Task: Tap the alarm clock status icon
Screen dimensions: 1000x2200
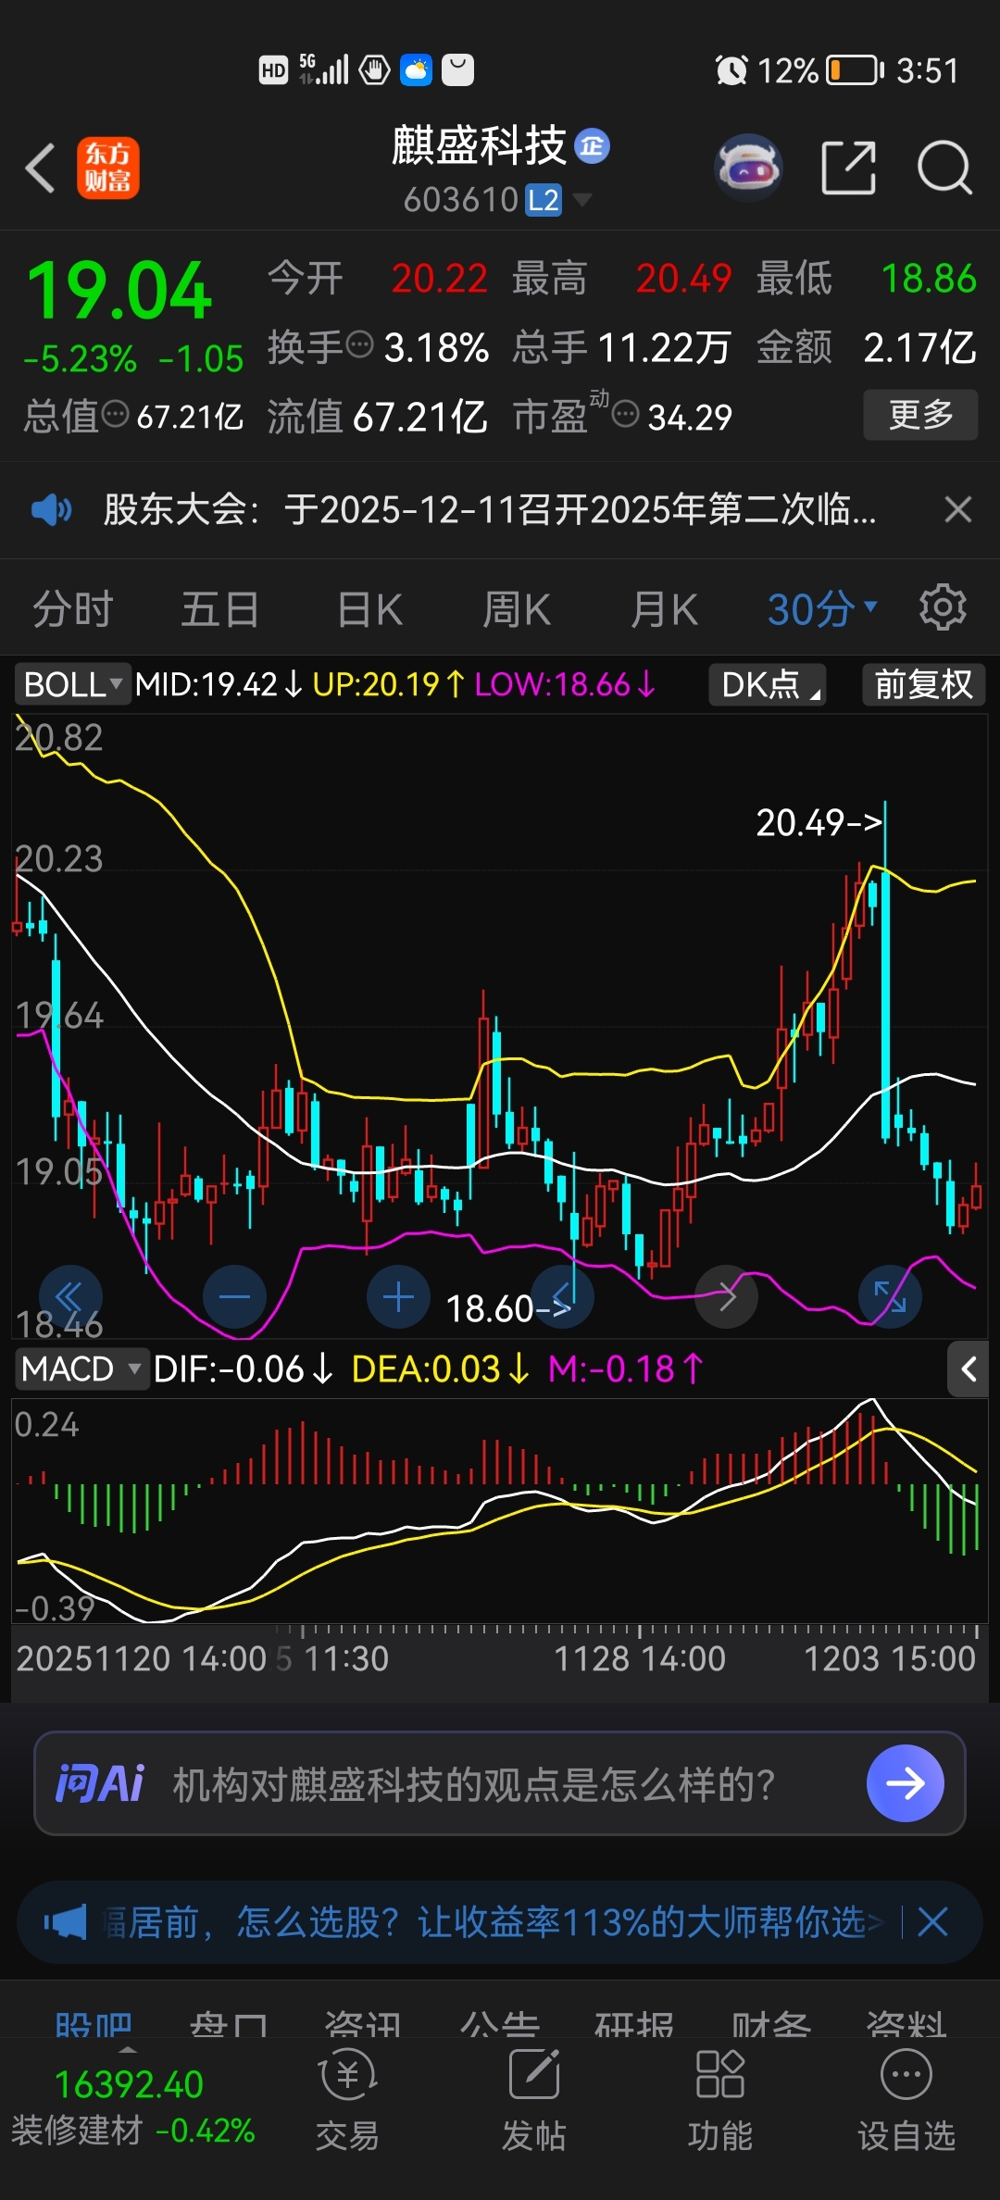Action: click(731, 70)
